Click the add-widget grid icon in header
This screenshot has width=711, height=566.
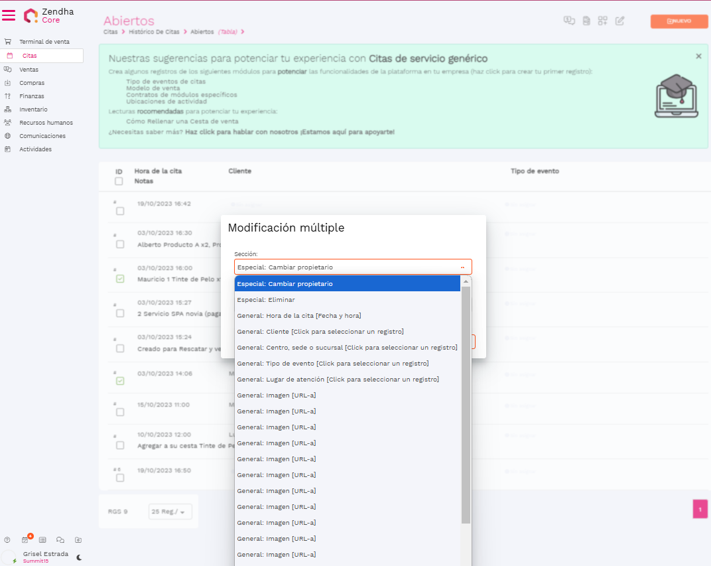pos(602,21)
